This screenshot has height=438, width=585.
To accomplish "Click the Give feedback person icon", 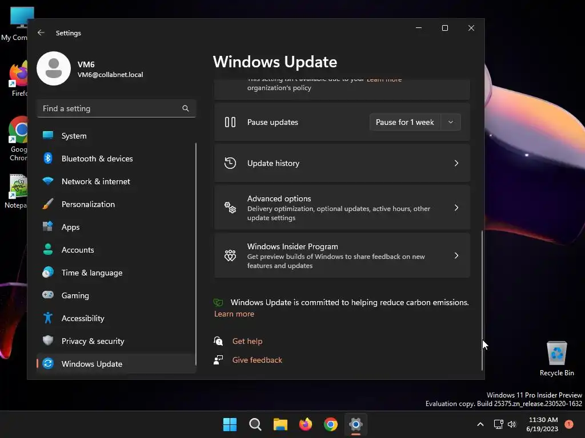I will [x=218, y=360].
